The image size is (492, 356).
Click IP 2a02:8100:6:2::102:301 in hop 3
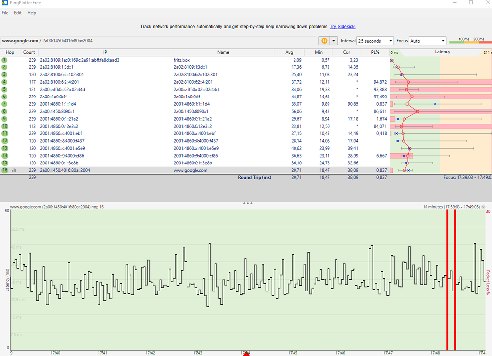[62, 75]
